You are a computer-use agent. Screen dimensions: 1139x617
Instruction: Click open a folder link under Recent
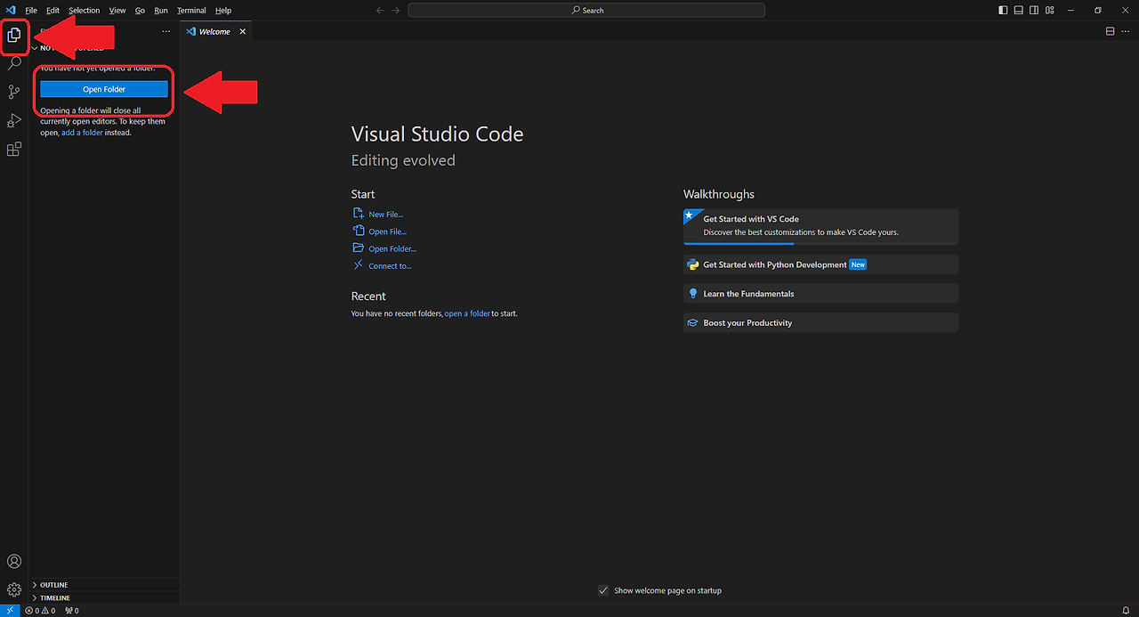tap(467, 313)
